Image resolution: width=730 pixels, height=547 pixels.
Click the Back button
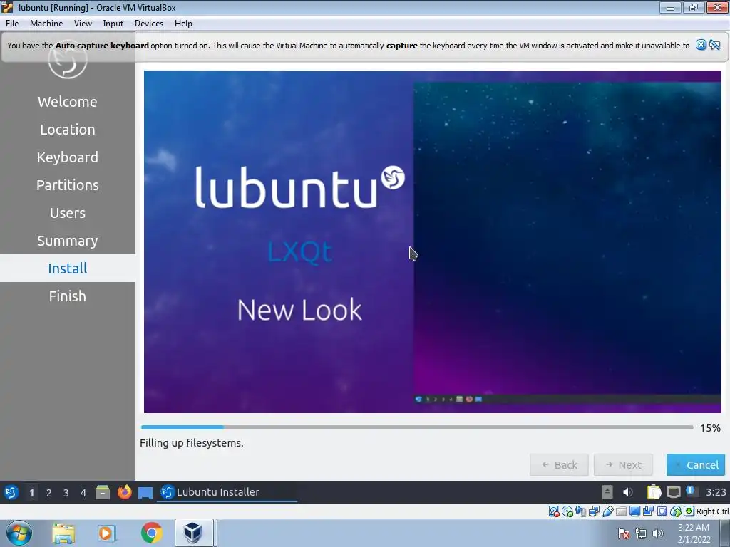point(559,464)
